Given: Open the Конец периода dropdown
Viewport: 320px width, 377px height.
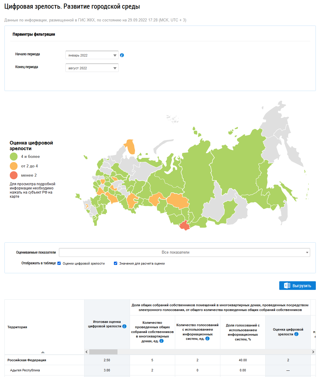Looking at the screenshot, I should coord(92,68).
